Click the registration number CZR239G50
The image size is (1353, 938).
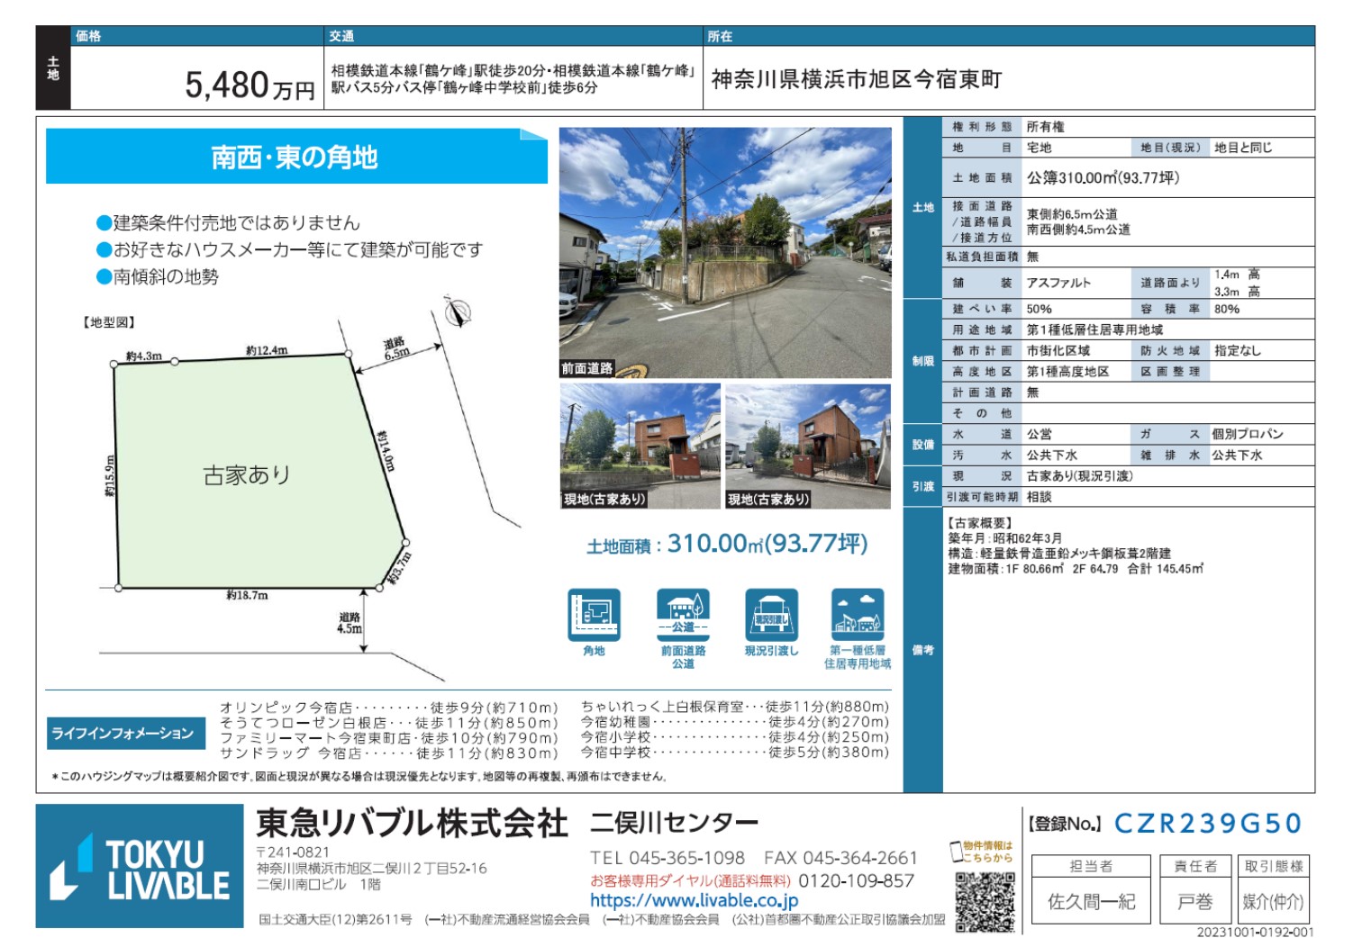(x=1207, y=824)
